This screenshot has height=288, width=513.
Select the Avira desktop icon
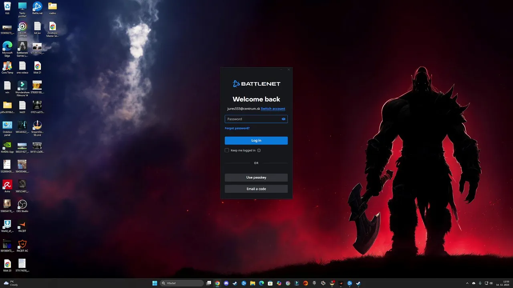tap(7, 186)
